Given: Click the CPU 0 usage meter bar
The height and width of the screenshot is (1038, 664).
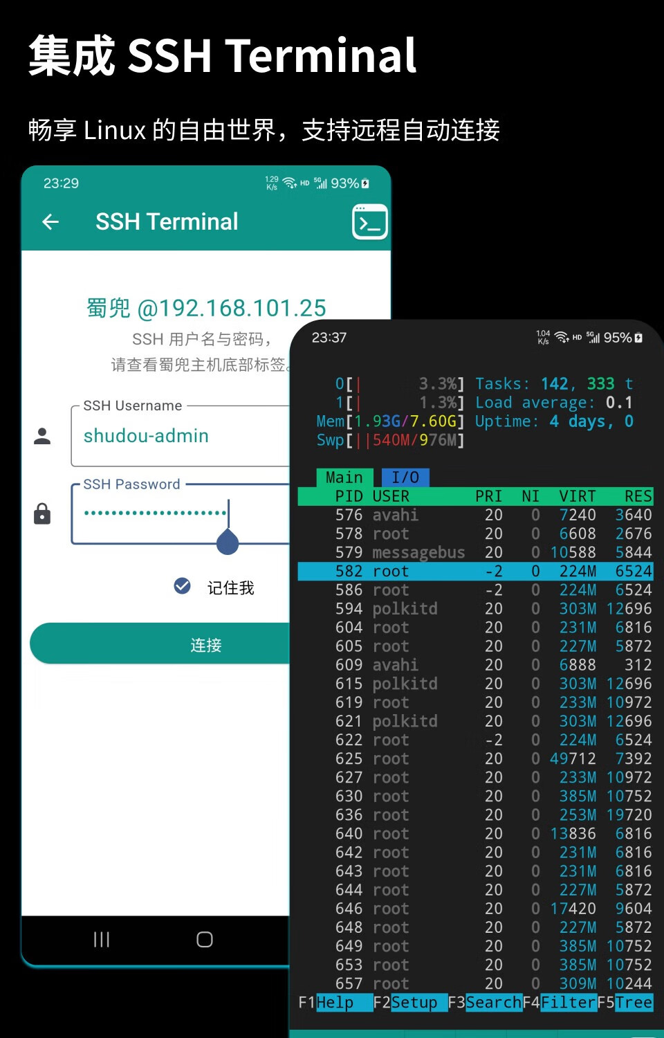Looking at the screenshot, I should pos(400,383).
